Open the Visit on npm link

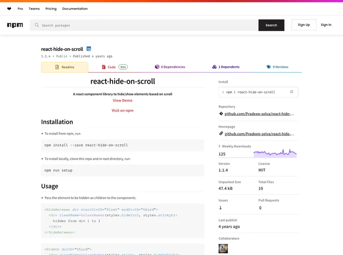click(123, 111)
